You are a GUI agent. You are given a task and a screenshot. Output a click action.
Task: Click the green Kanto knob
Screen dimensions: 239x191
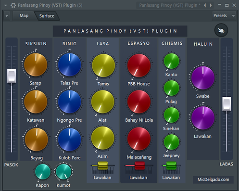pyautogui.click(x=171, y=61)
